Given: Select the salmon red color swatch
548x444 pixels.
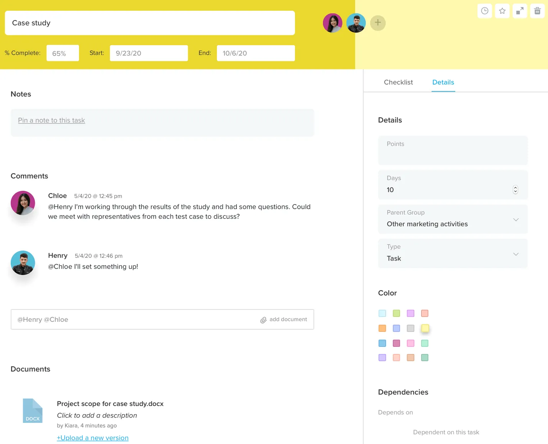Looking at the screenshot, I should tap(425, 313).
